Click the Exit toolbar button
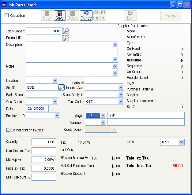The height and width of the screenshot is (195, 192). 130,16
